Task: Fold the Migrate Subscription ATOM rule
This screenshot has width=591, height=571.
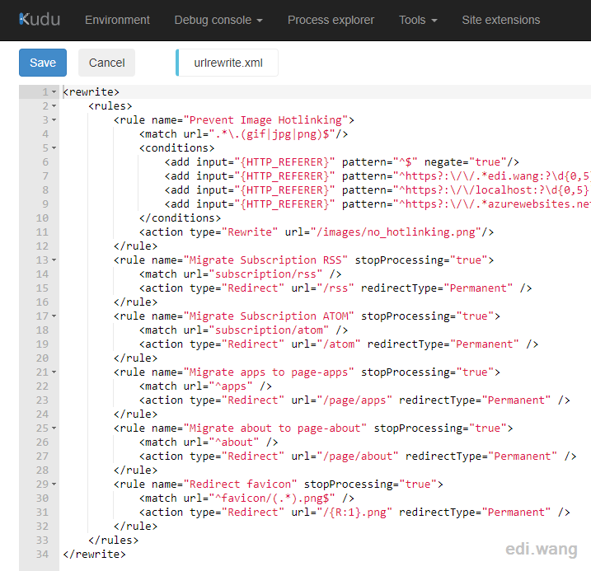Action: [54, 316]
